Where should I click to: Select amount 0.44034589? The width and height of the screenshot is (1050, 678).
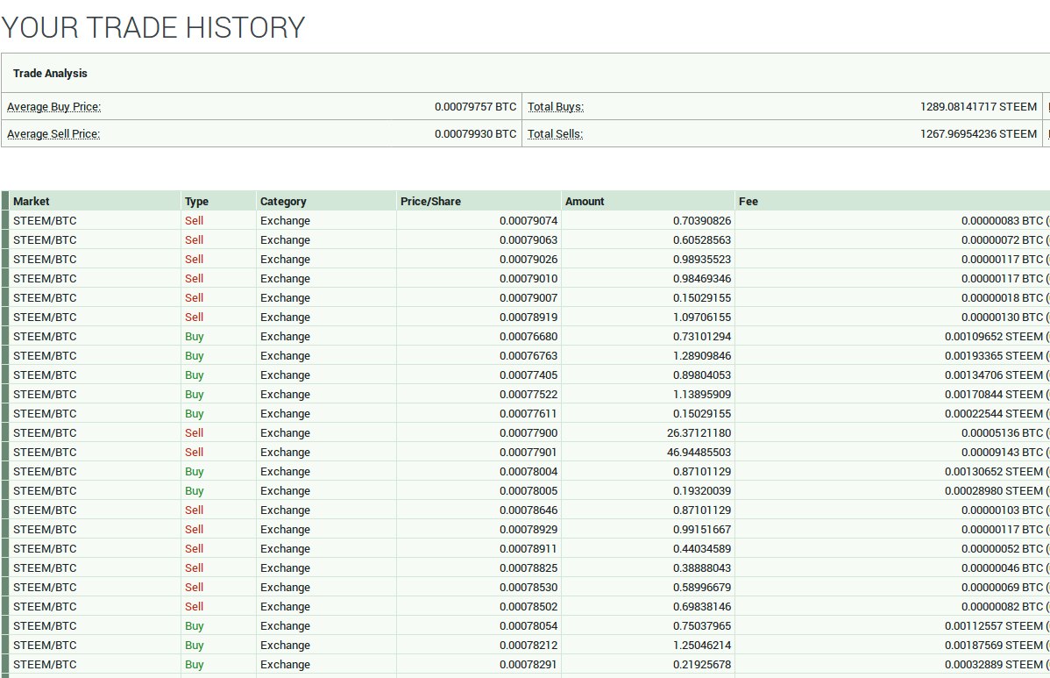click(x=702, y=549)
